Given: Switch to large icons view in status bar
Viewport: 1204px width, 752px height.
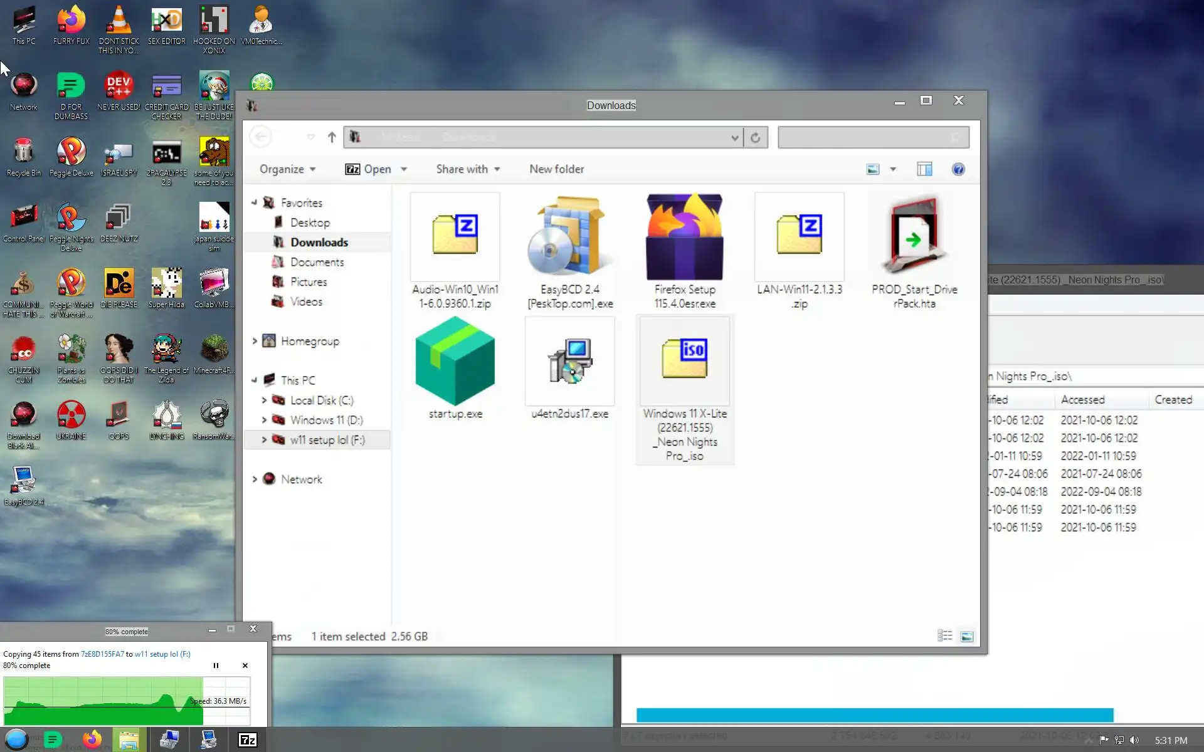Looking at the screenshot, I should click(x=966, y=637).
